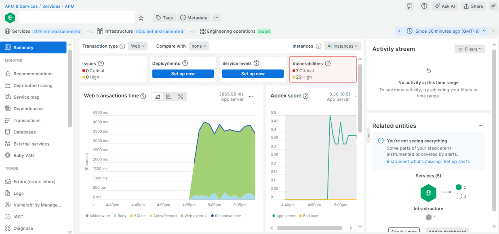
Task: Open help icon beside Deployments
Action: [185, 63]
